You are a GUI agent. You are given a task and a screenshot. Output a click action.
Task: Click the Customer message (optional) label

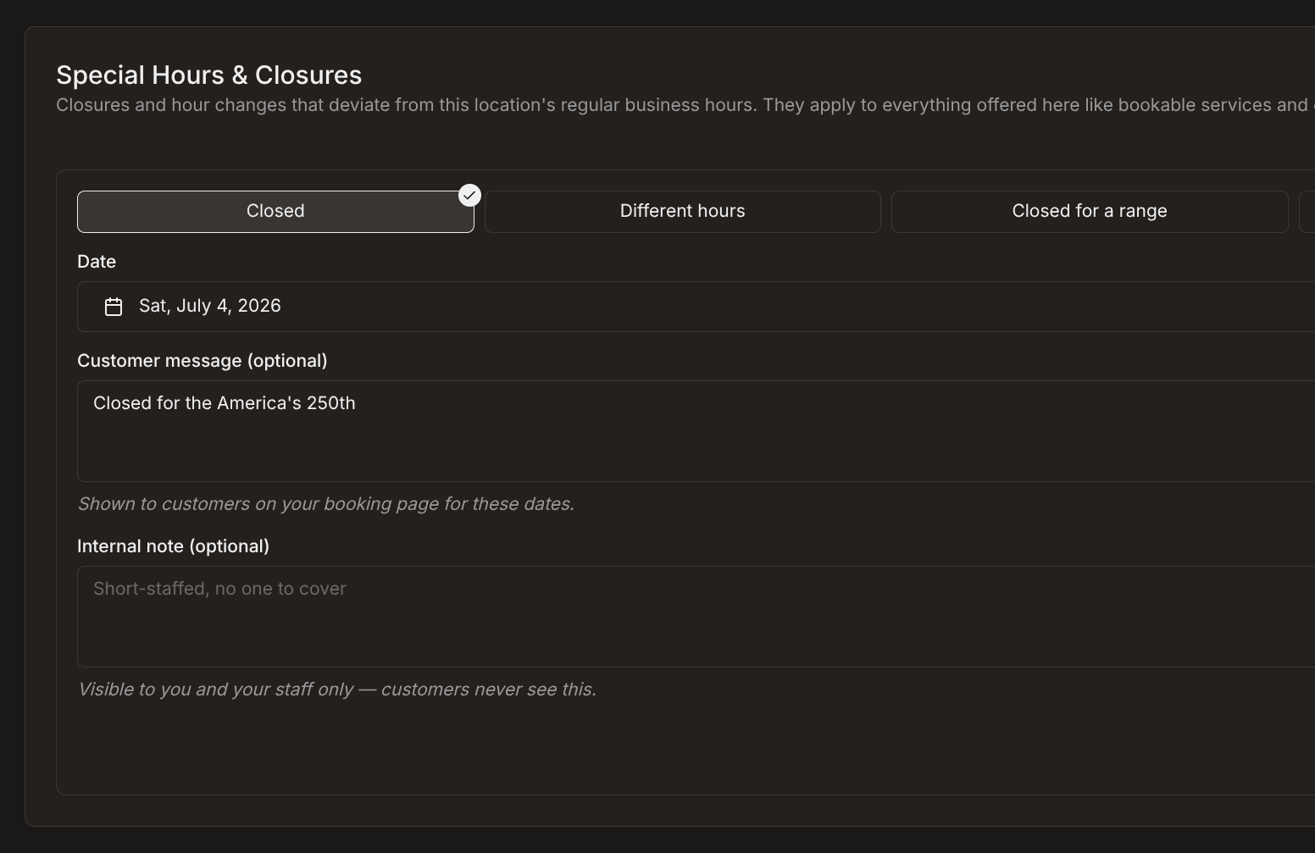pos(203,361)
